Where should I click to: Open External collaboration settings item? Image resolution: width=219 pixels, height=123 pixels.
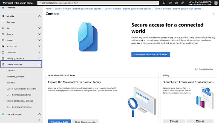19,101
